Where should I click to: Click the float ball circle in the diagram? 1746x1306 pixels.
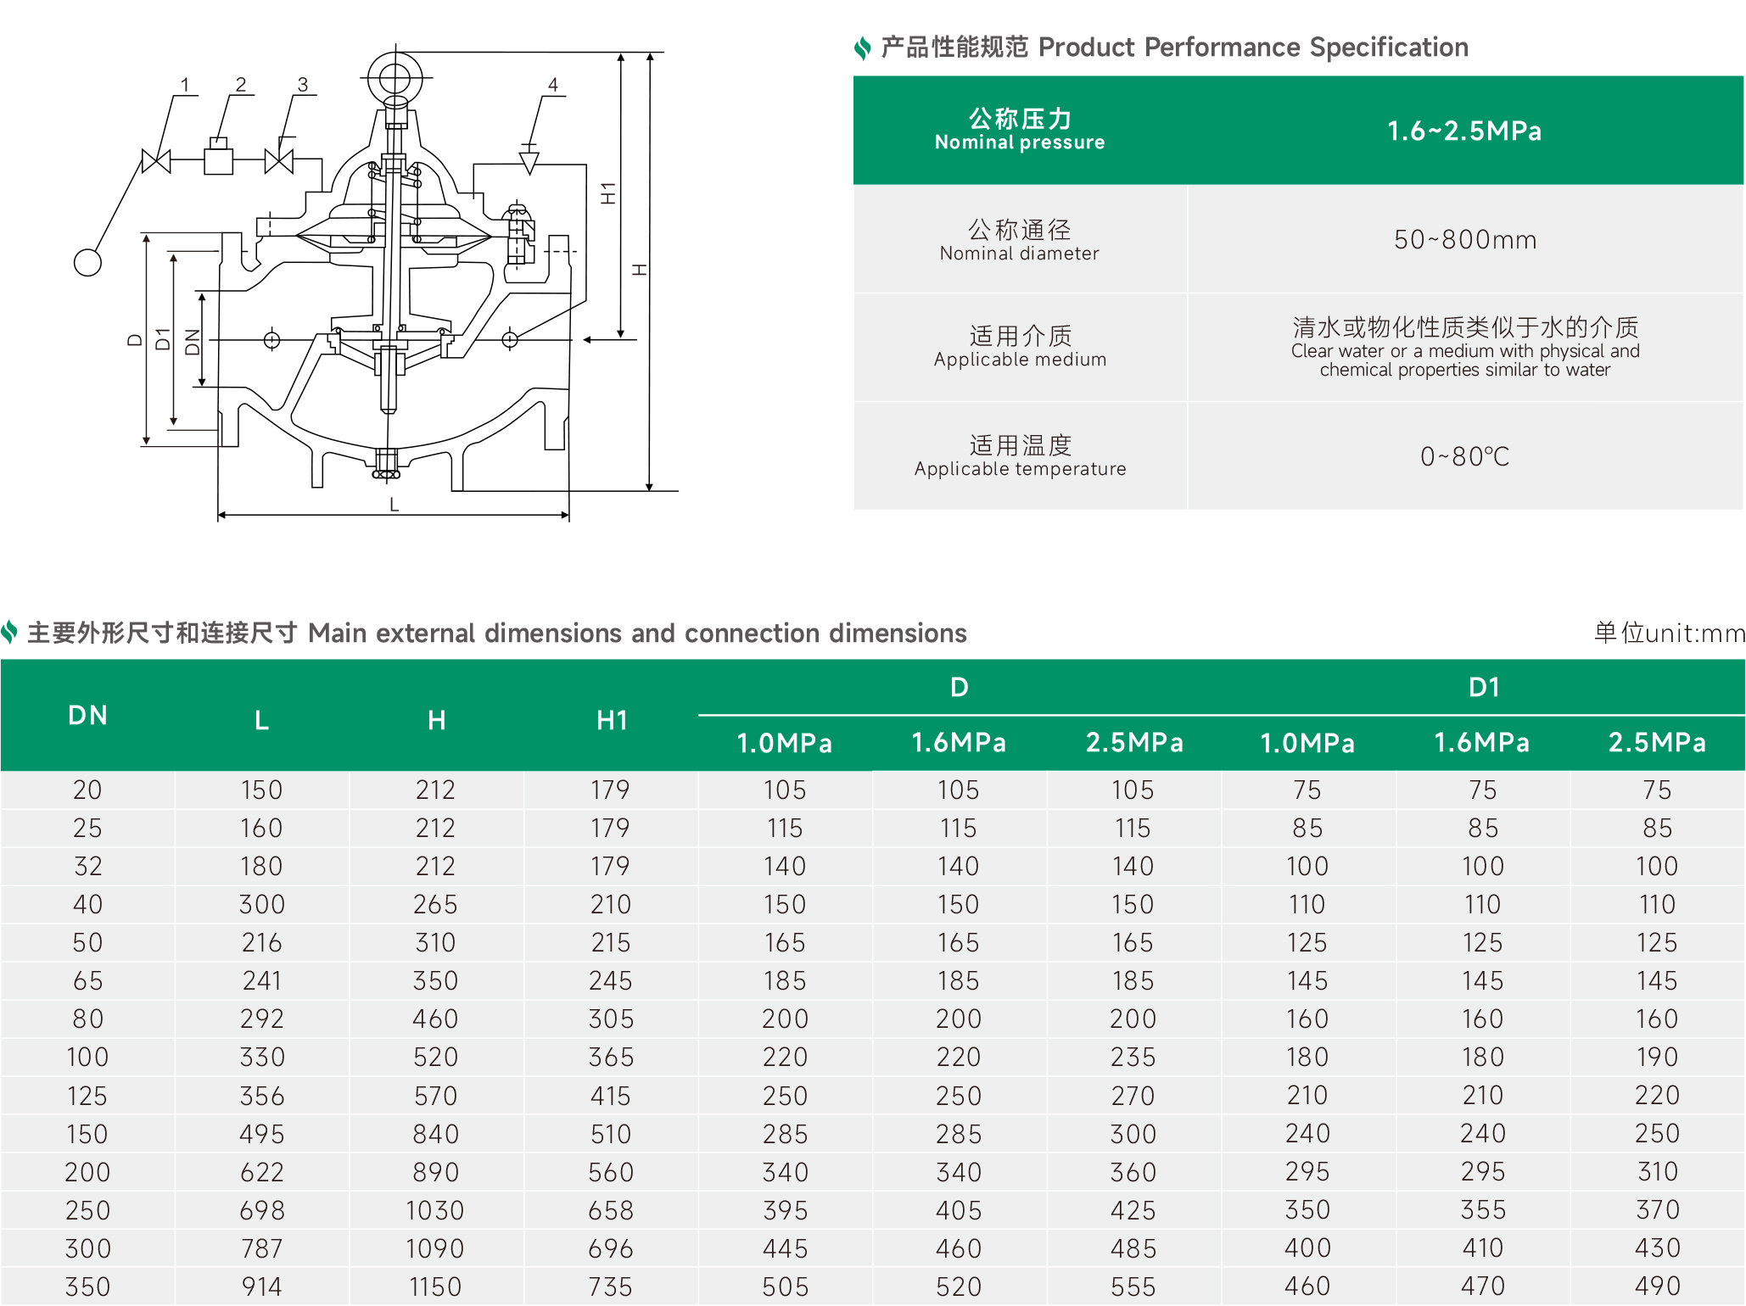coord(87,262)
